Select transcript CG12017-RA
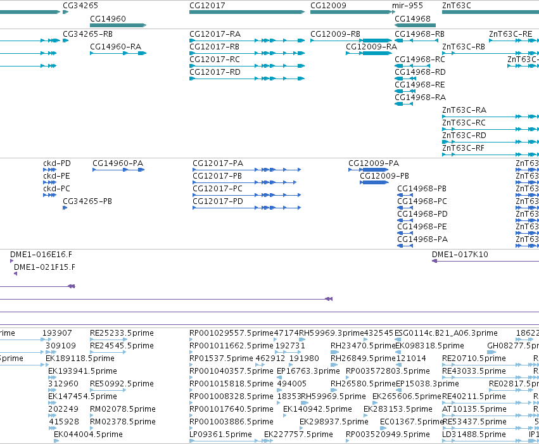Image resolution: width=539 pixels, height=444 pixels. (215, 34)
